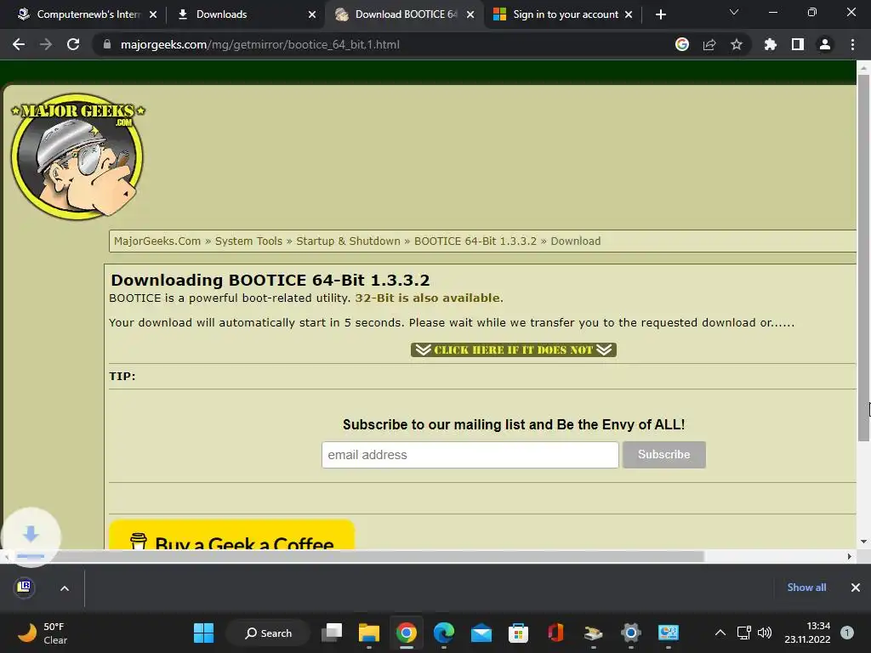The image size is (871, 653).
Task: Click the address bar URL
Action: pyautogui.click(x=260, y=44)
